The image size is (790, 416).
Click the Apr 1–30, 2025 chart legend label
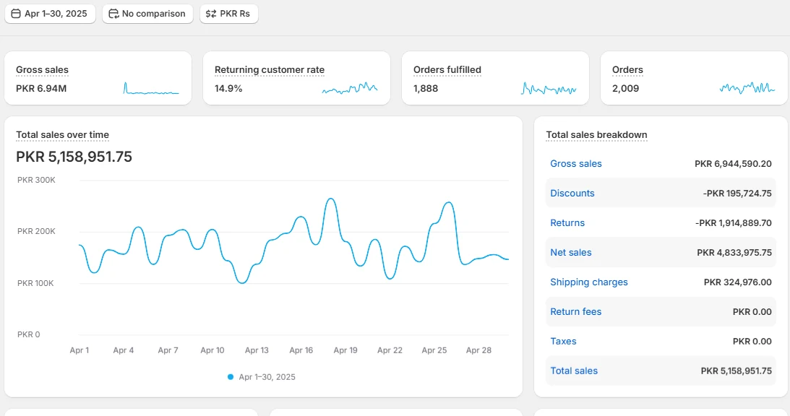[267, 377]
